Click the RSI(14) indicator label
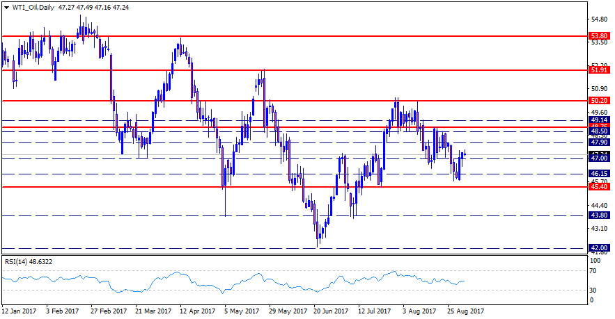This screenshot has height=319, width=615. click(20, 262)
